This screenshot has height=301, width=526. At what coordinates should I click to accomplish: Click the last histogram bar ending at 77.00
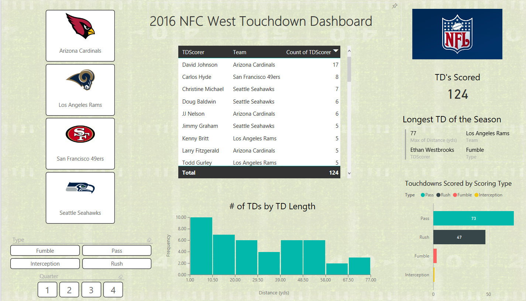pyautogui.click(x=360, y=266)
